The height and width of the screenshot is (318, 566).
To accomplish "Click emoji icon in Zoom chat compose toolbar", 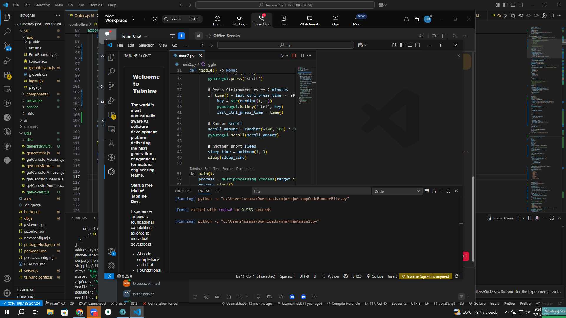I will (x=206, y=297).
